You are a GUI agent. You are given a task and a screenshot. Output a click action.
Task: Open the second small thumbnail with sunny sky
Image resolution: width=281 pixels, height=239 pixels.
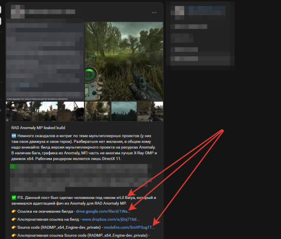click(45, 111)
